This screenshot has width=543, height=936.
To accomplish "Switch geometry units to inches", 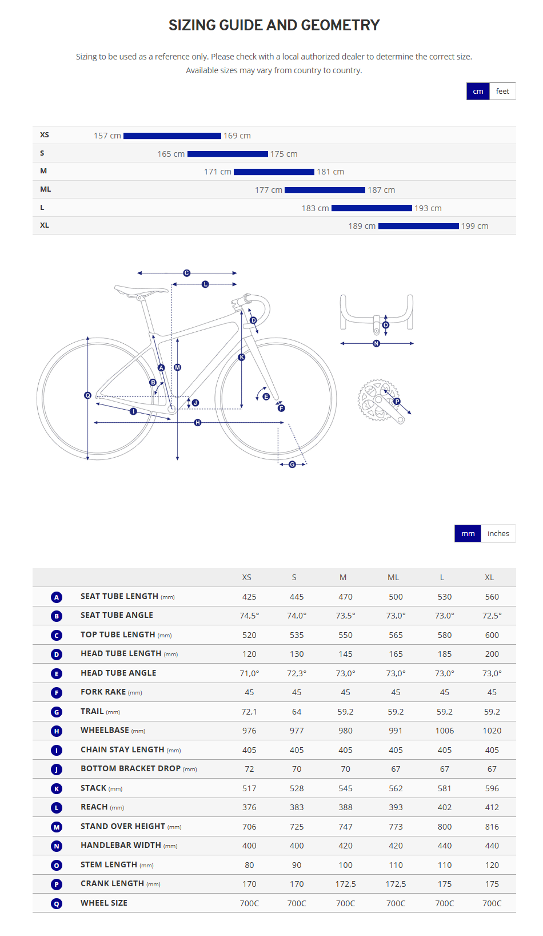I will coord(498,534).
